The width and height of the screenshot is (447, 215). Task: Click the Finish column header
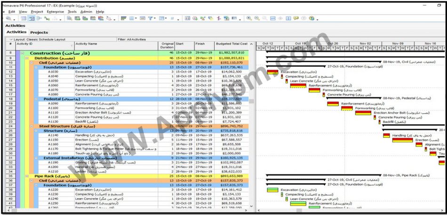tap(204, 46)
